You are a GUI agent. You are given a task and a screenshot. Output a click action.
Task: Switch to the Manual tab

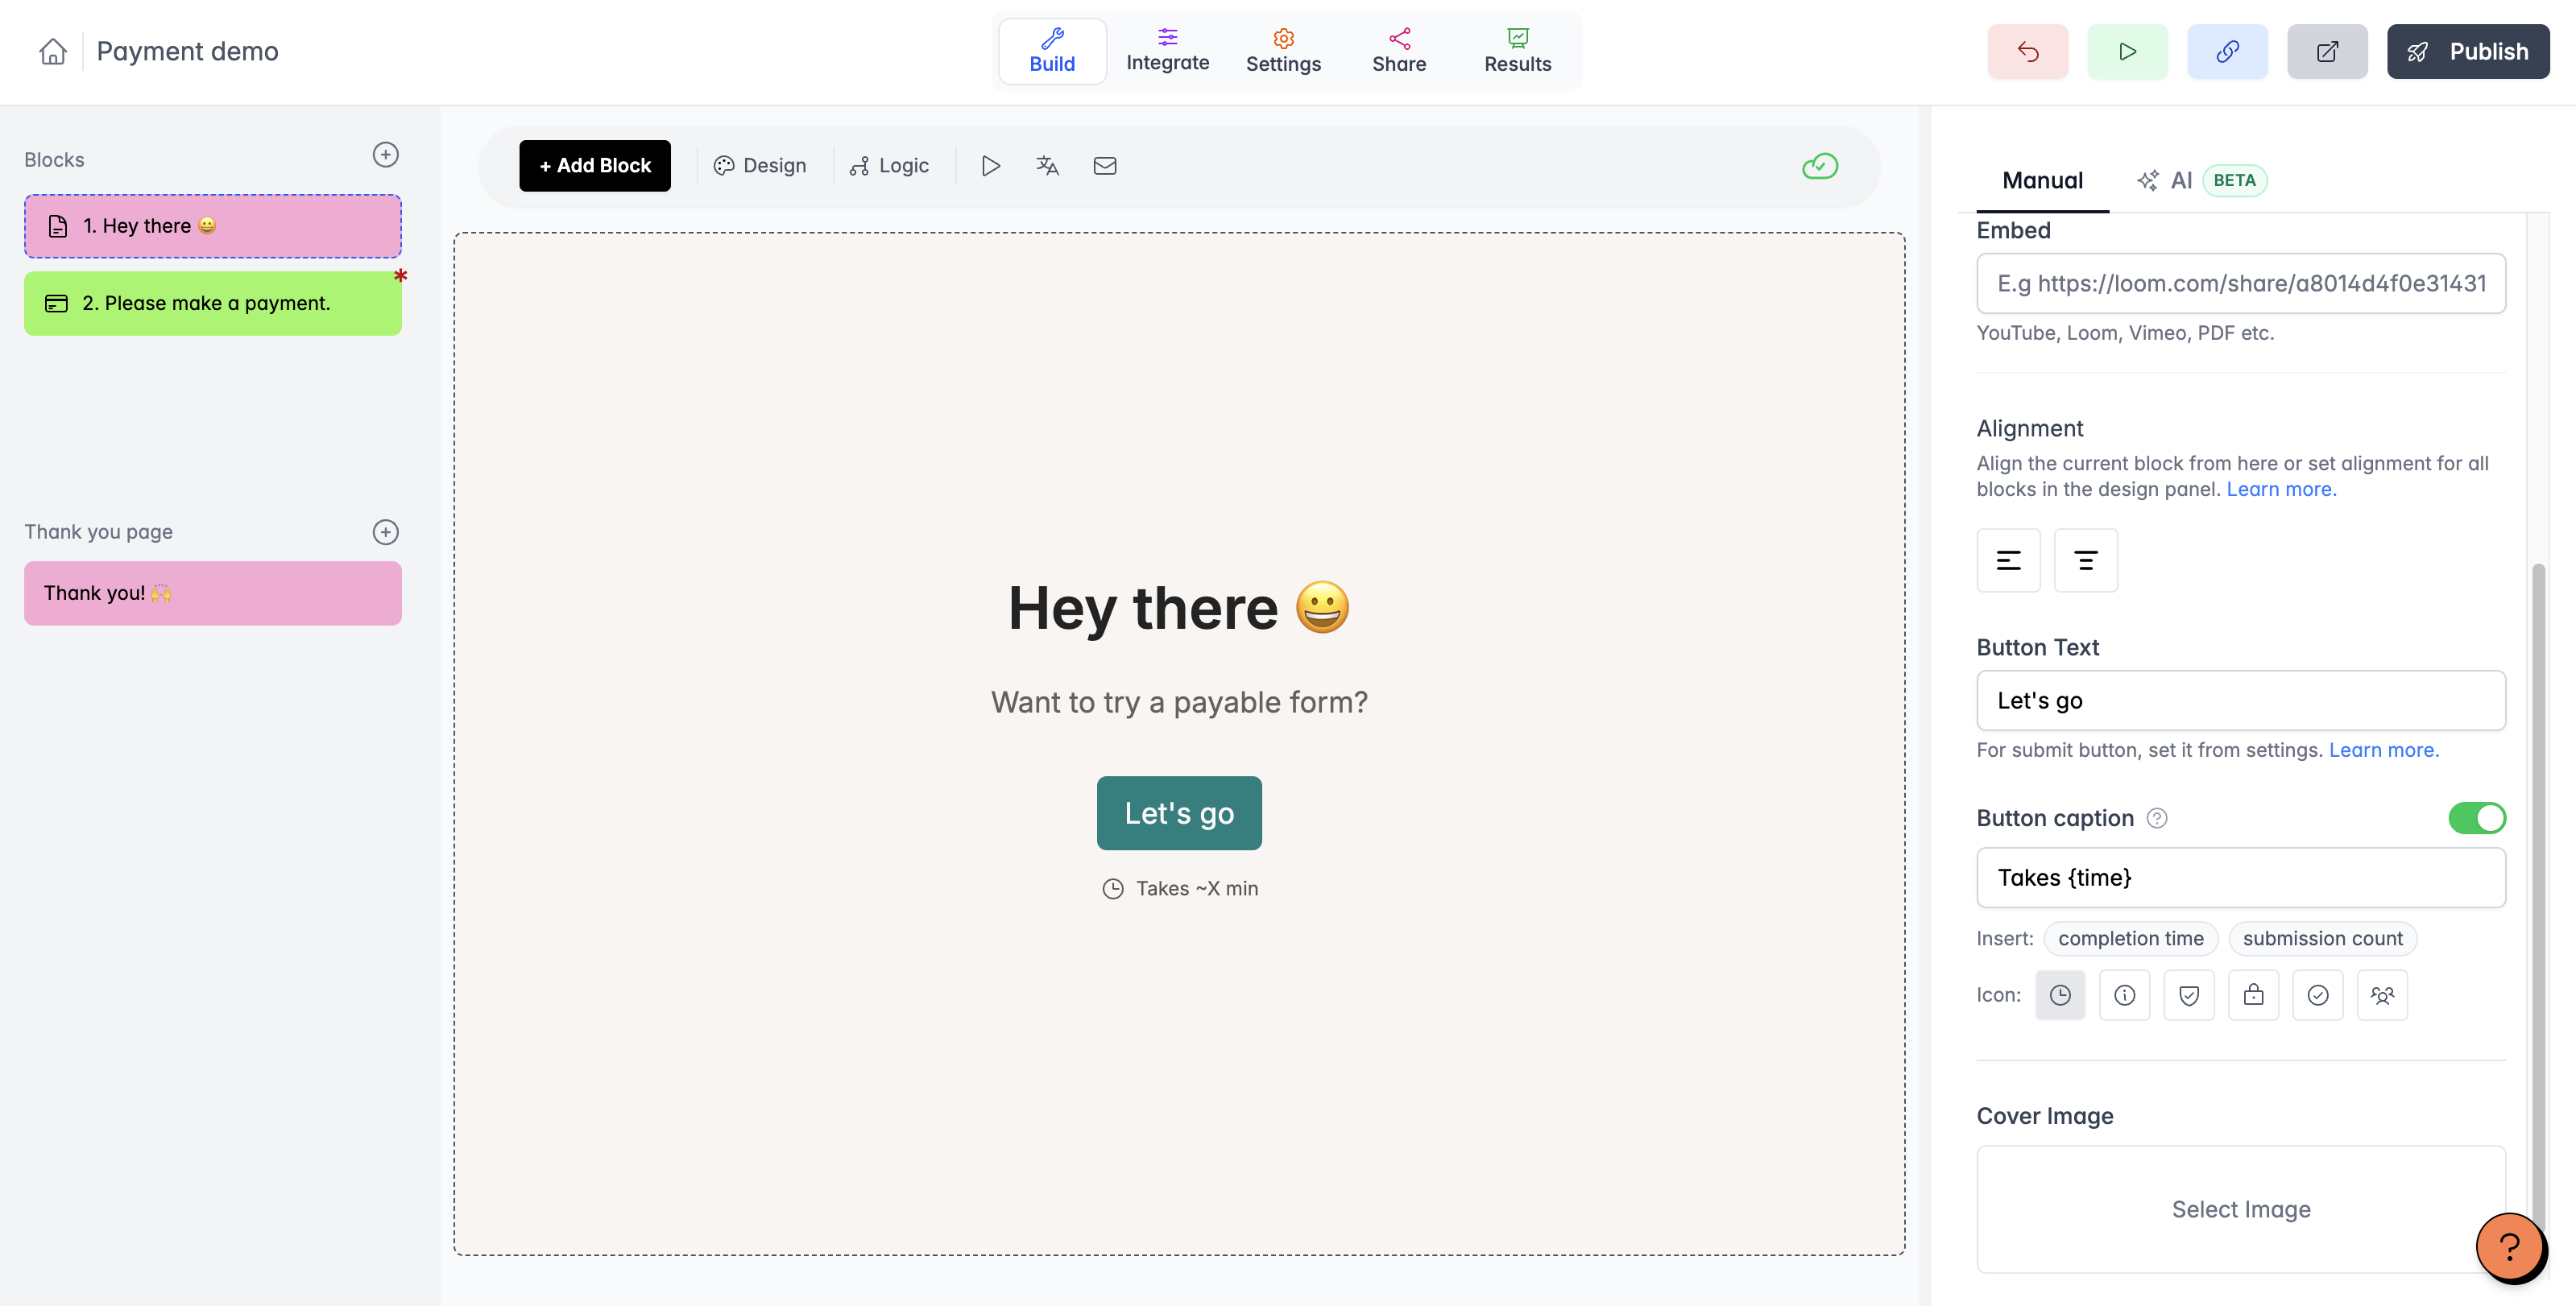[2042, 181]
